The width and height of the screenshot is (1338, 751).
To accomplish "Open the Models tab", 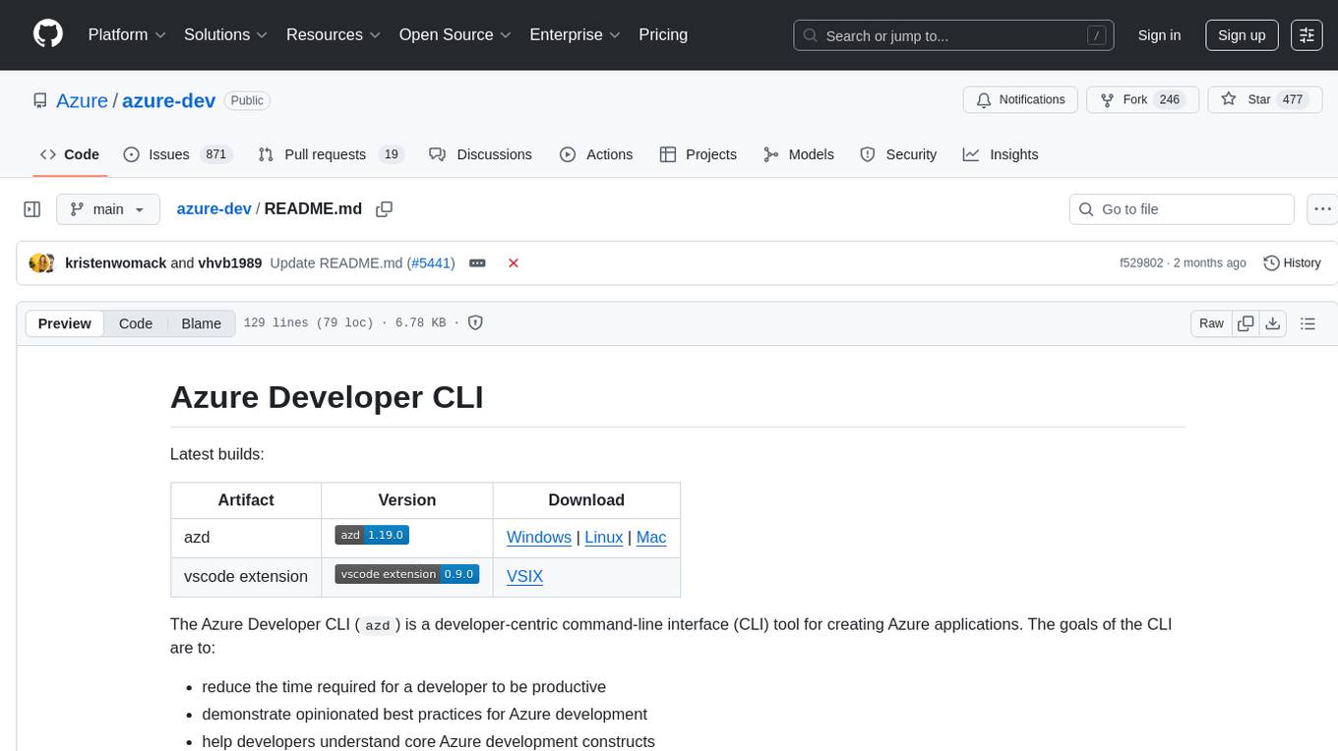I will coord(799,154).
